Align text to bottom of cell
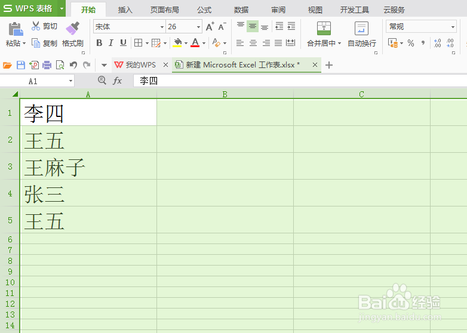Screen dimensions: 467x333 [x=265, y=26]
